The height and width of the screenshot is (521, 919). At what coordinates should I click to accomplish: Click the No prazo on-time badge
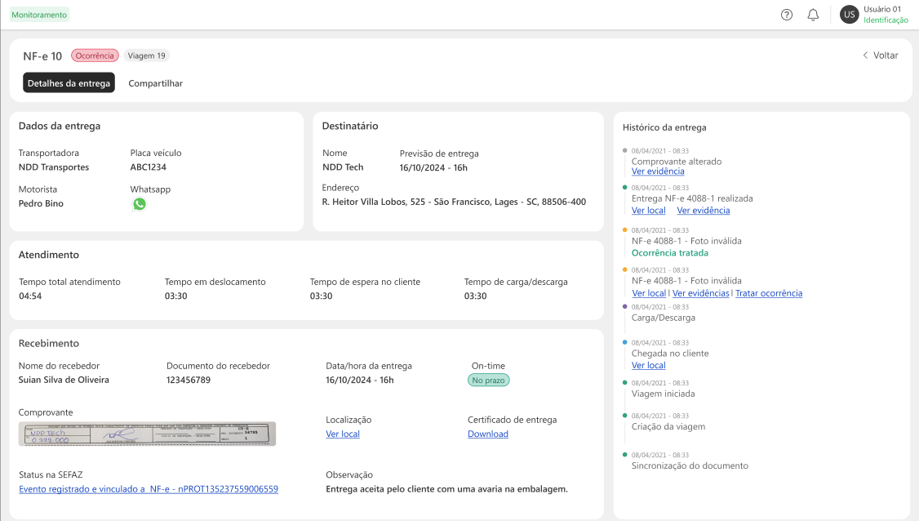[x=488, y=381]
